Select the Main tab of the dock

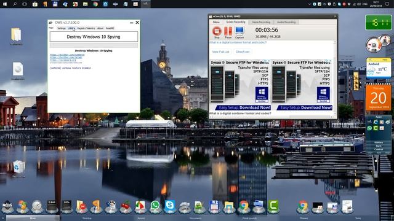33,219
